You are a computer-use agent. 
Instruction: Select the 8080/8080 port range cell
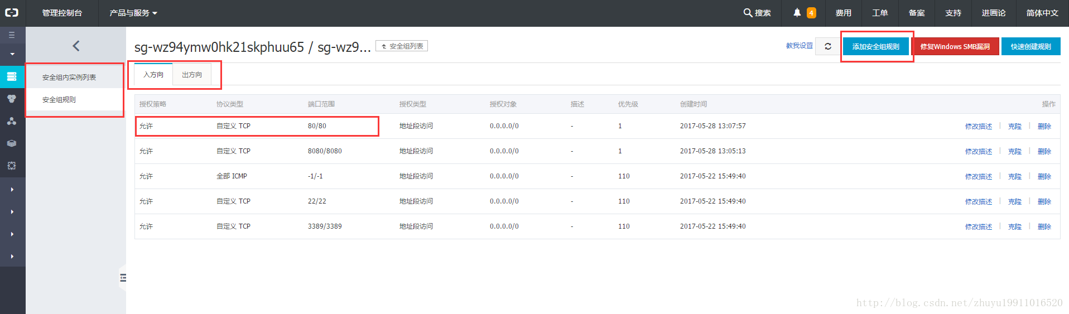tap(325, 151)
